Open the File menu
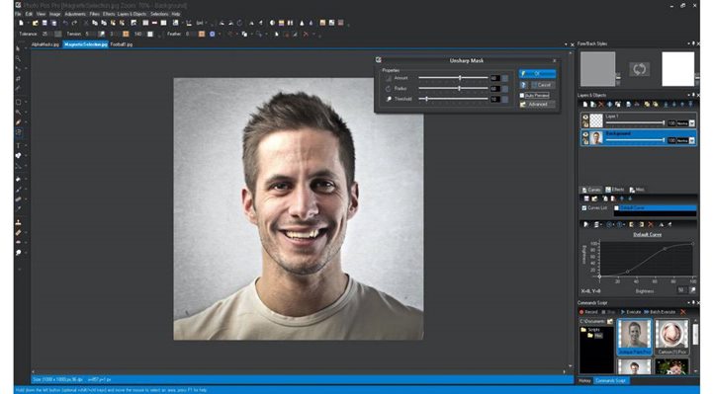This screenshot has width=713, height=394. click(x=18, y=14)
